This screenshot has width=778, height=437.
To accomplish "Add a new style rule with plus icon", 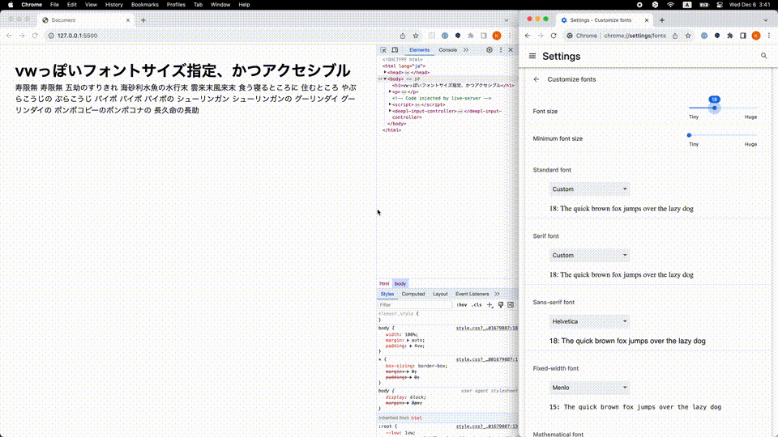I will tap(489, 305).
